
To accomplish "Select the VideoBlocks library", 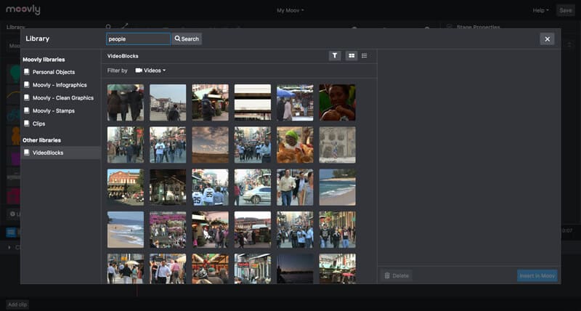I will [61, 153].
